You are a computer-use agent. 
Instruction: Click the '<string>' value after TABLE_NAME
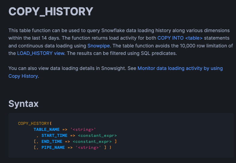[x=83, y=129]
